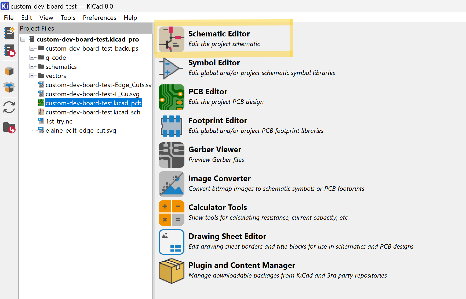Image resolution: width=466 pixels, height=299 pixels.
Task: Click the Drawing Sheet Editor title text
Action: pyautogui.click(x=227, y=236)
